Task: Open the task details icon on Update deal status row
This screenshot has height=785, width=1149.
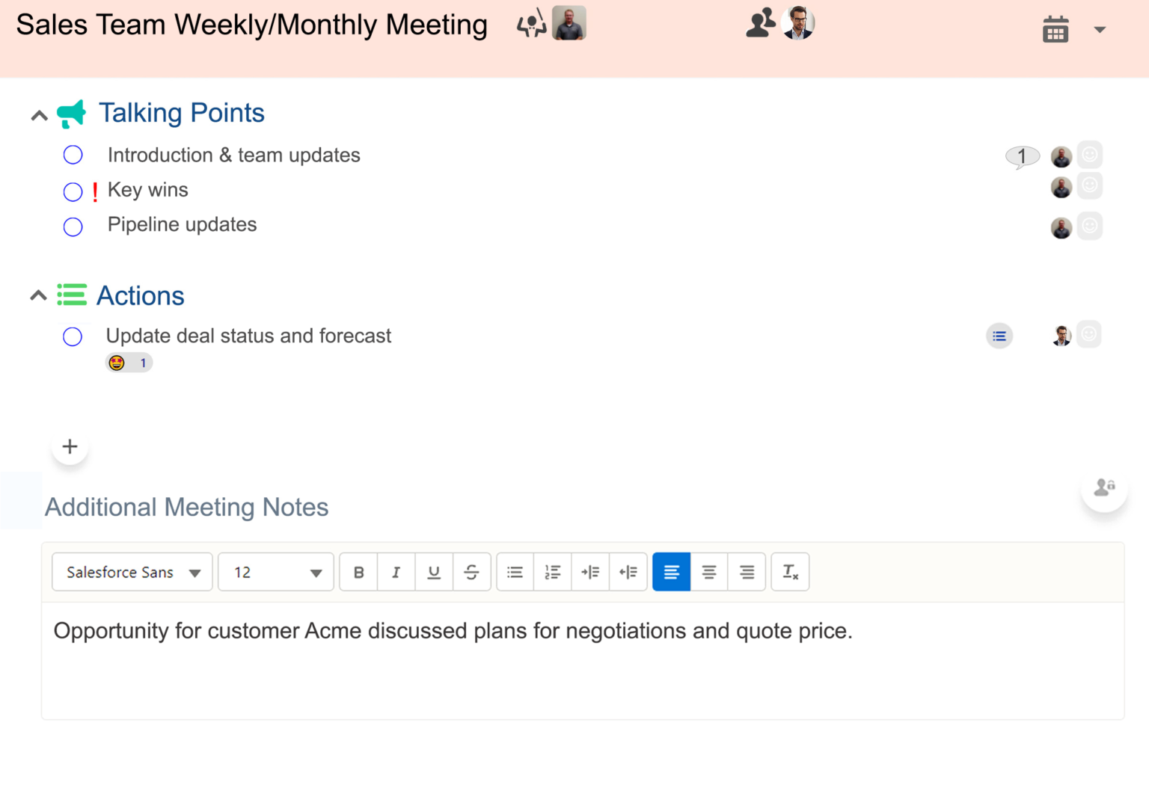Action: click(999, 336)
